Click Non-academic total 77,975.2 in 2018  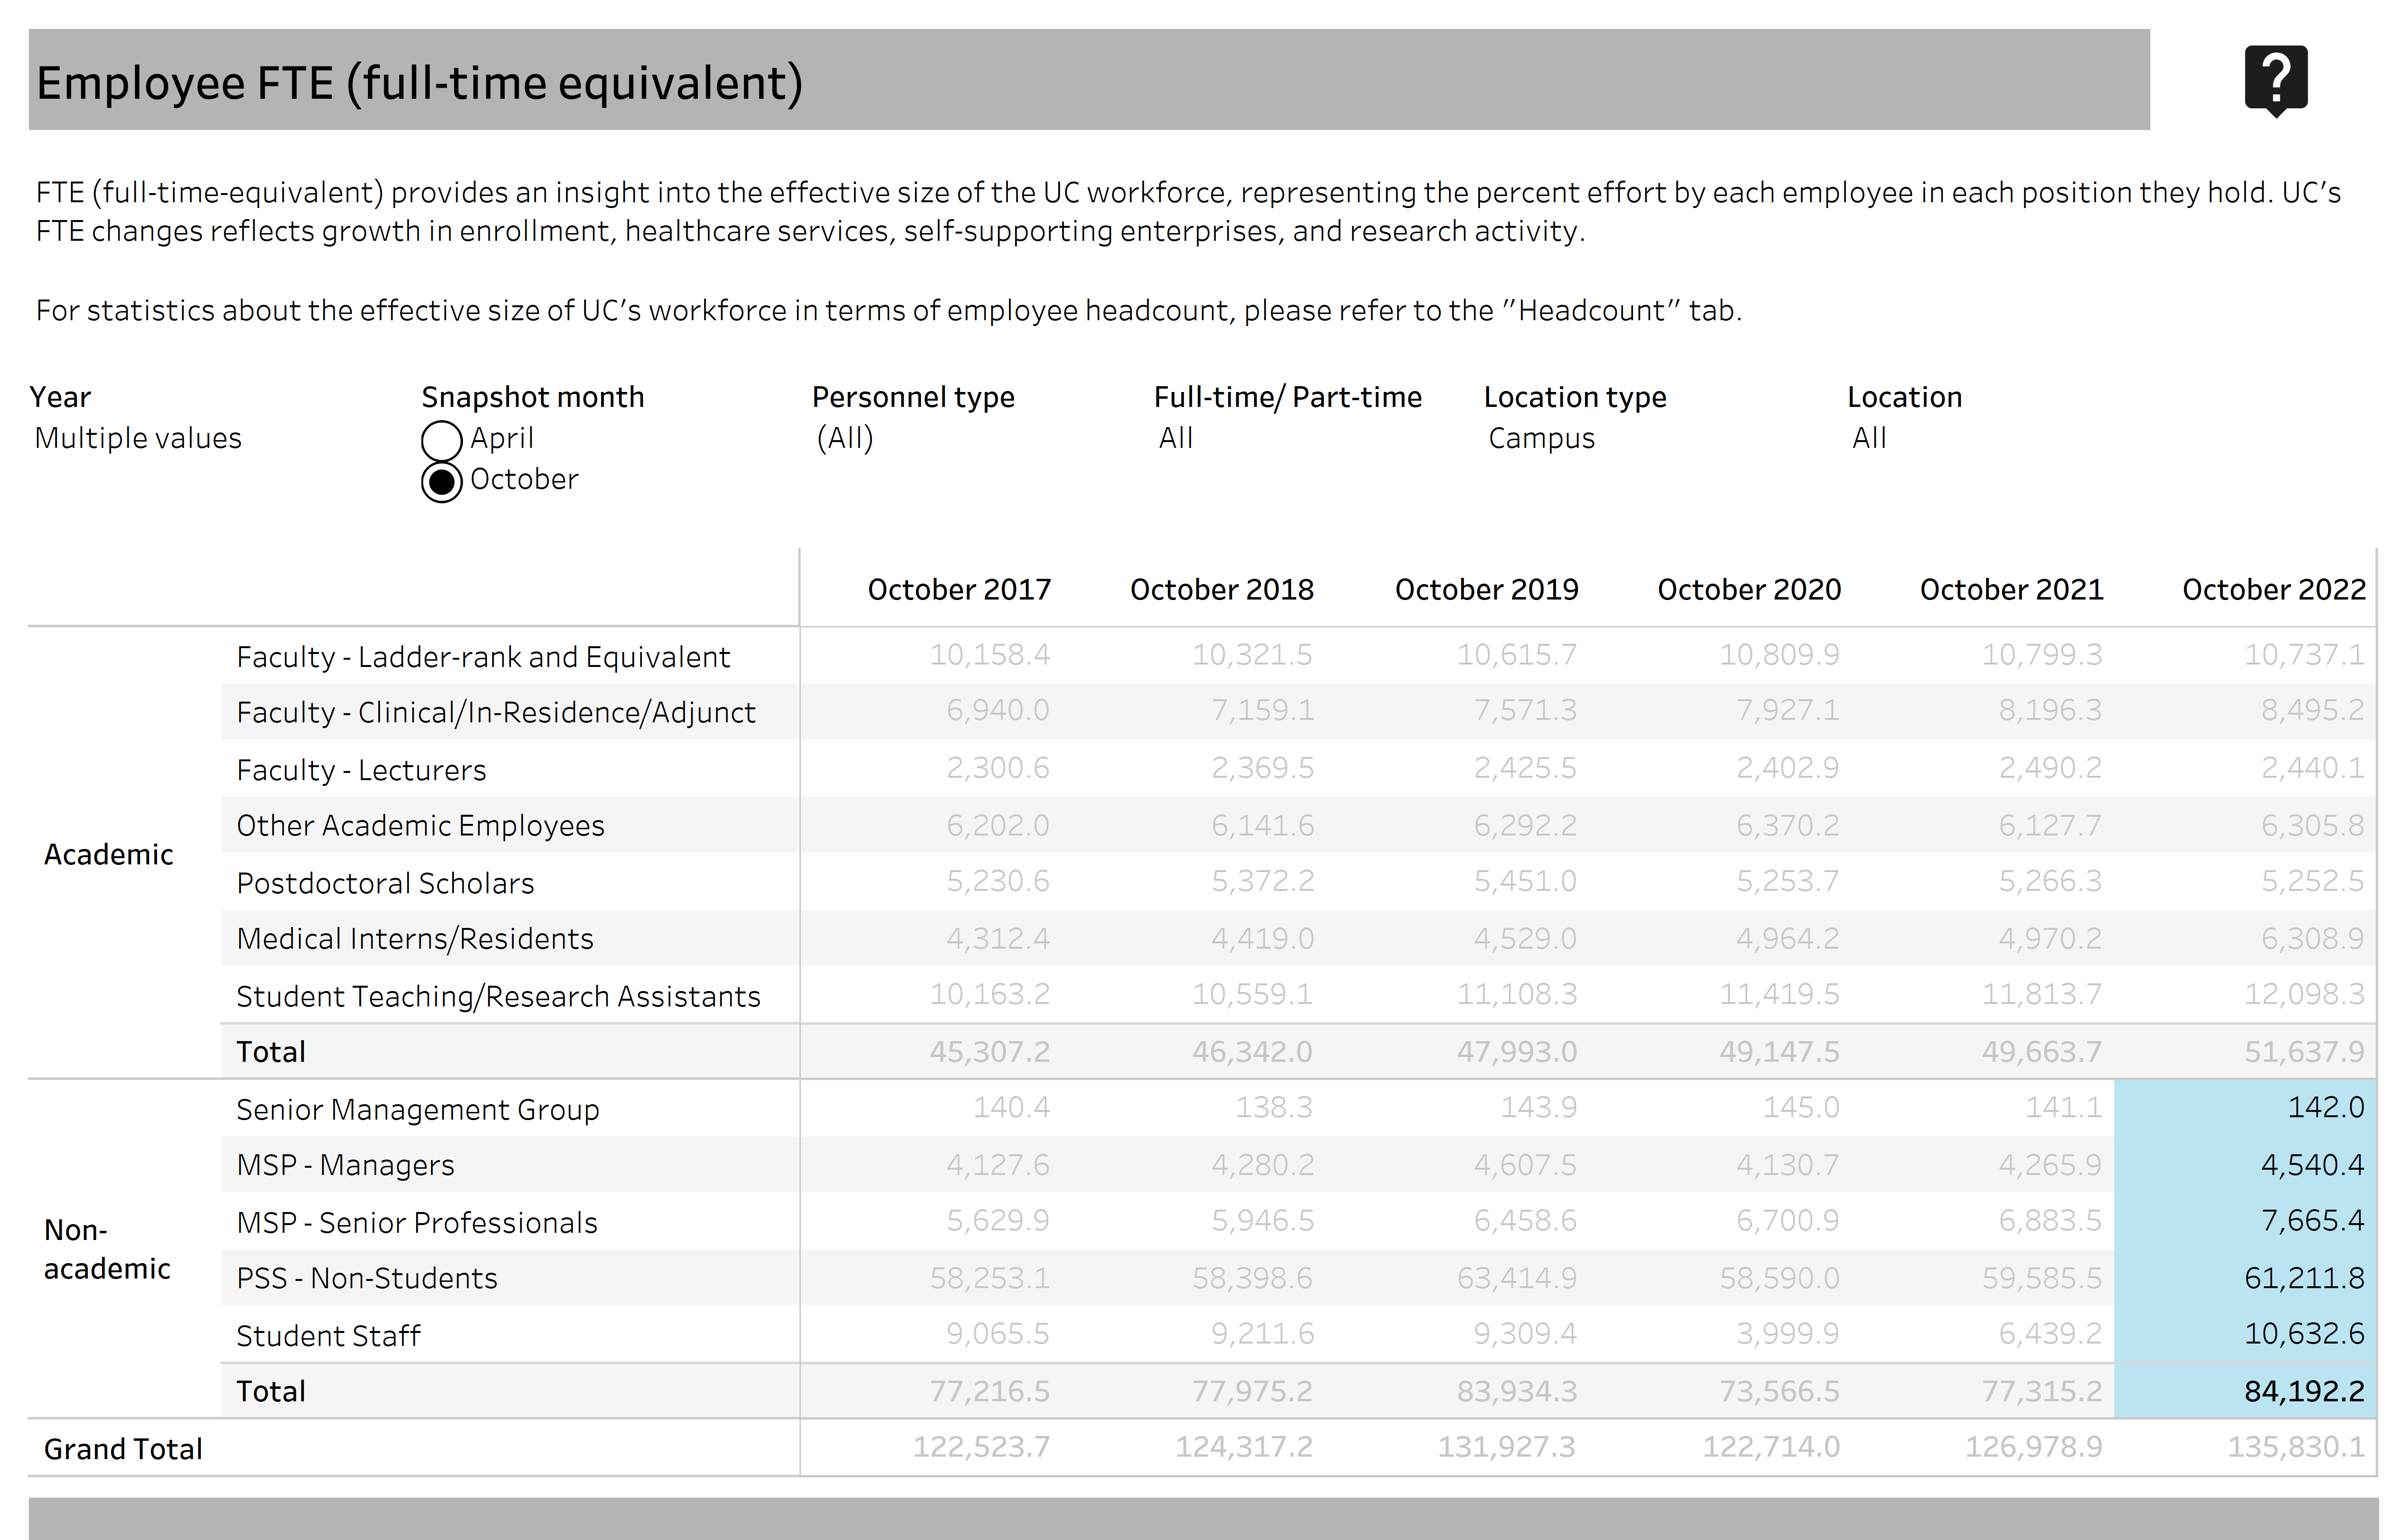(x=1252, y=1390)
